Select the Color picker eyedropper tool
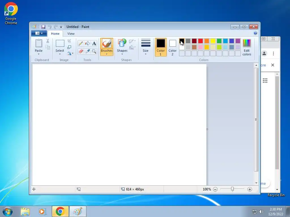This screenshot has width=290, height=217. pos(87,51)
